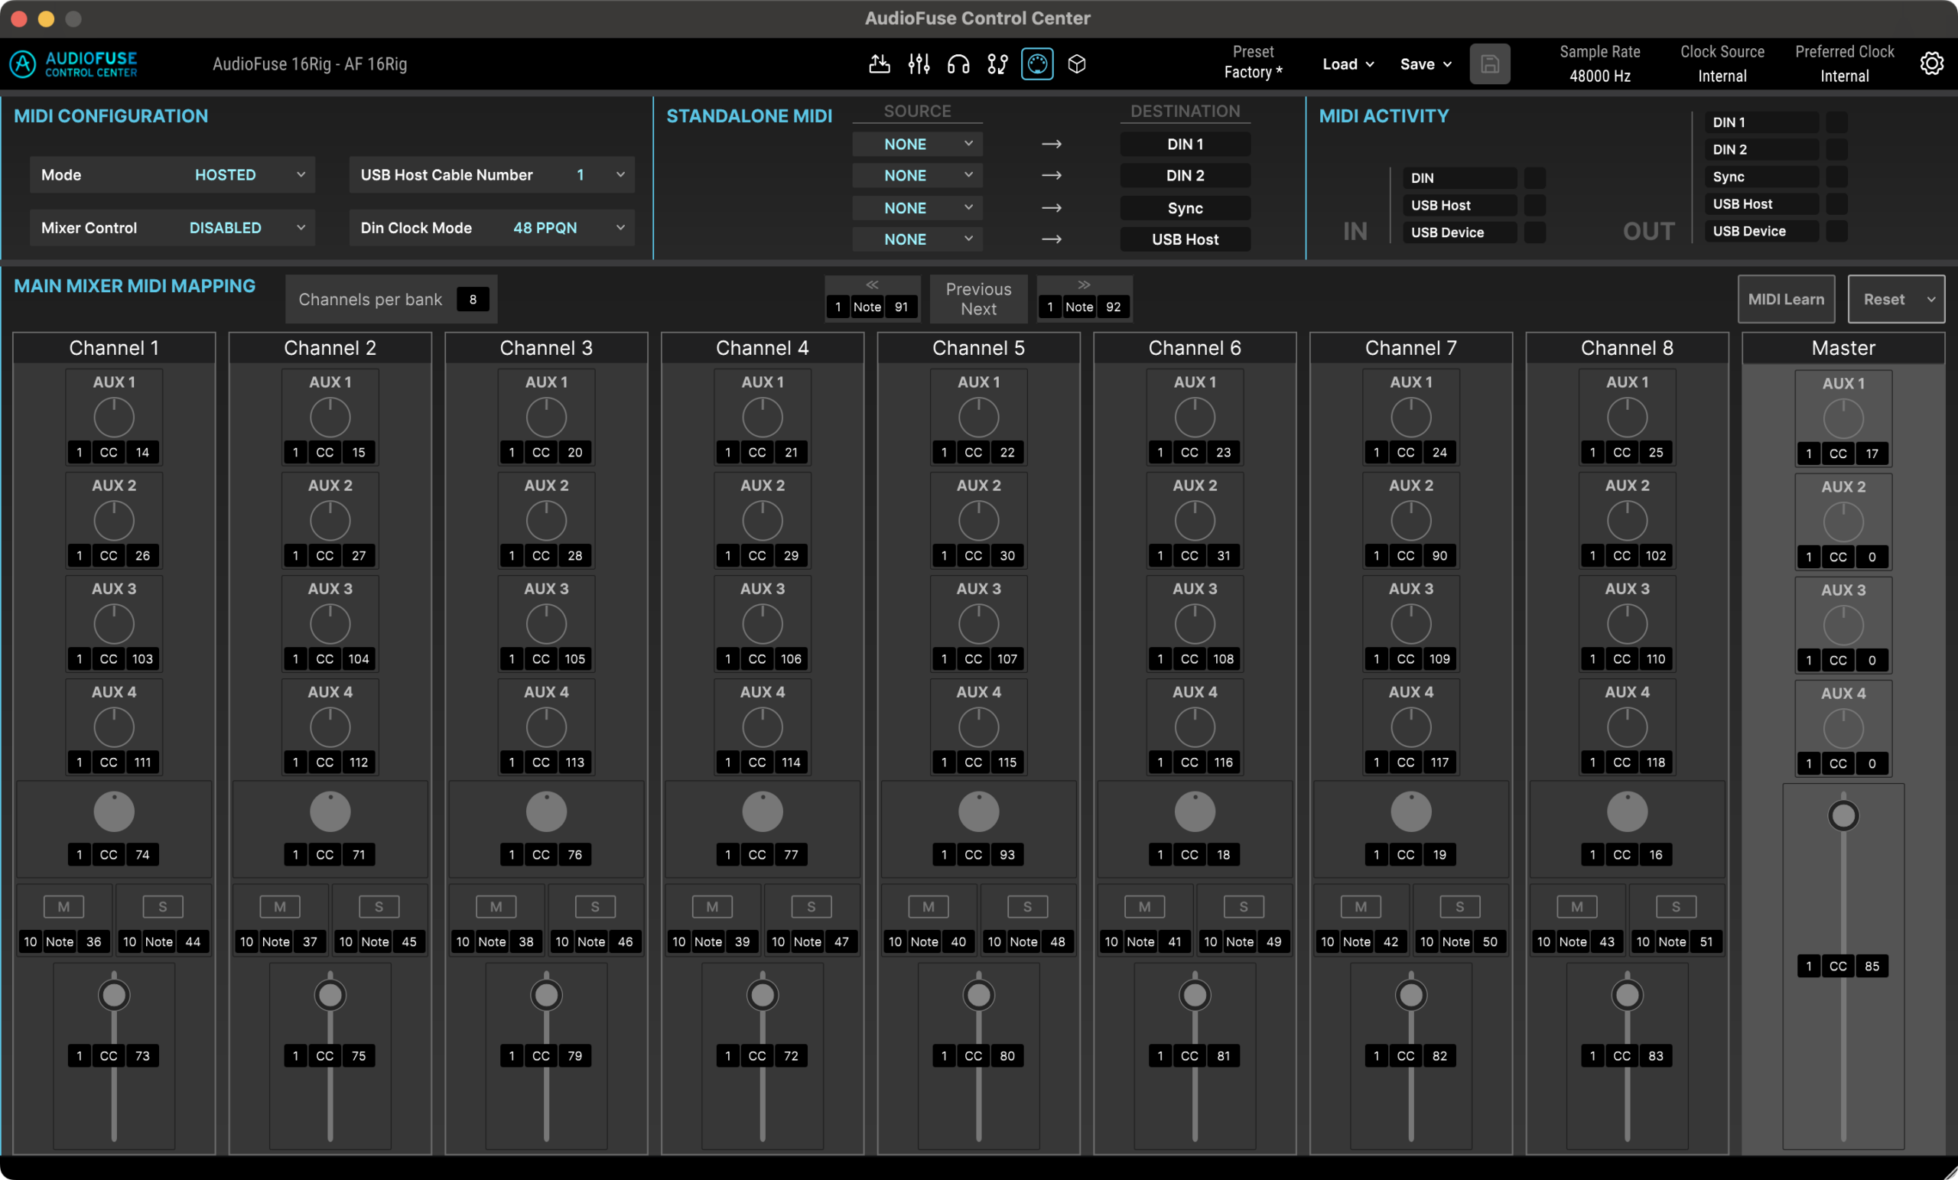This screenshot has width=1958, height=1180.
Task: Click the DIN 1 destination box
Action: (x=1185, y=144)
